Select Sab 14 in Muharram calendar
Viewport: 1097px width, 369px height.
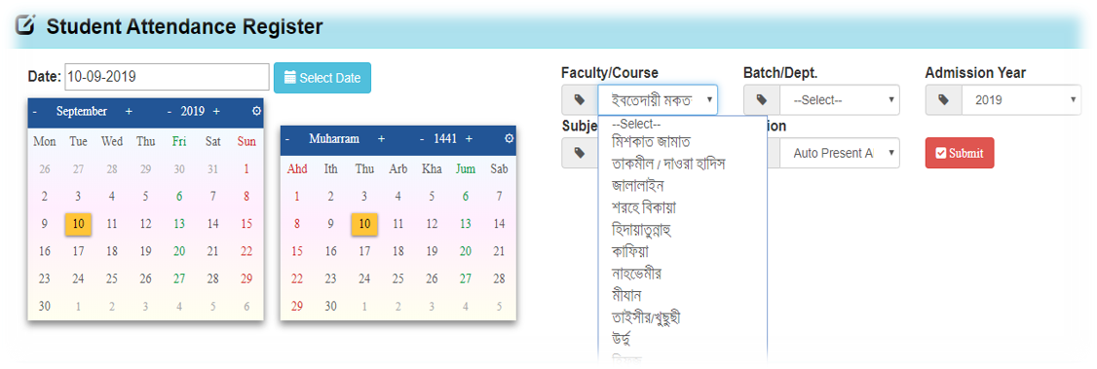coord(499,224)
